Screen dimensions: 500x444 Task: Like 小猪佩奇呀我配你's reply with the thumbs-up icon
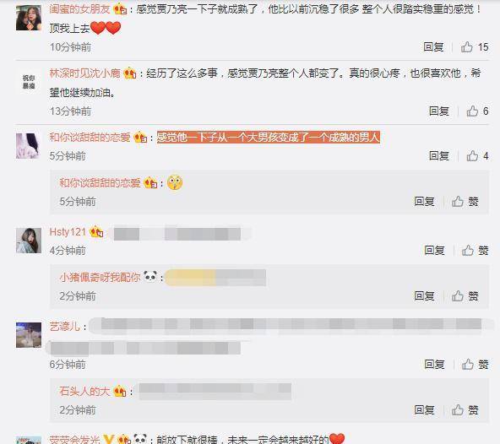[x=458, y=296]
